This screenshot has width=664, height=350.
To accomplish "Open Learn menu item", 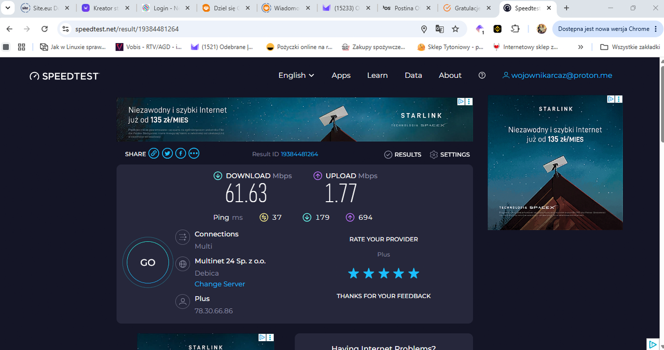I will pyautogui.click(x=377, y=75).
